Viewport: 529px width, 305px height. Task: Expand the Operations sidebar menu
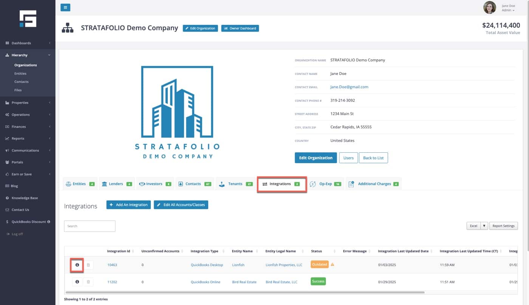pyautogui.click(x=28, y=115)
